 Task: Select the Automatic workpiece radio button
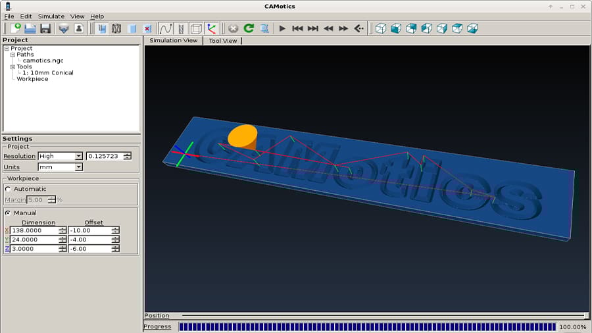[x=8, y=189]
